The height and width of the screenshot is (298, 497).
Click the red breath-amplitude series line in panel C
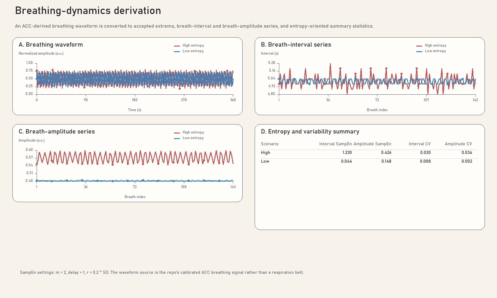point(135,157)
